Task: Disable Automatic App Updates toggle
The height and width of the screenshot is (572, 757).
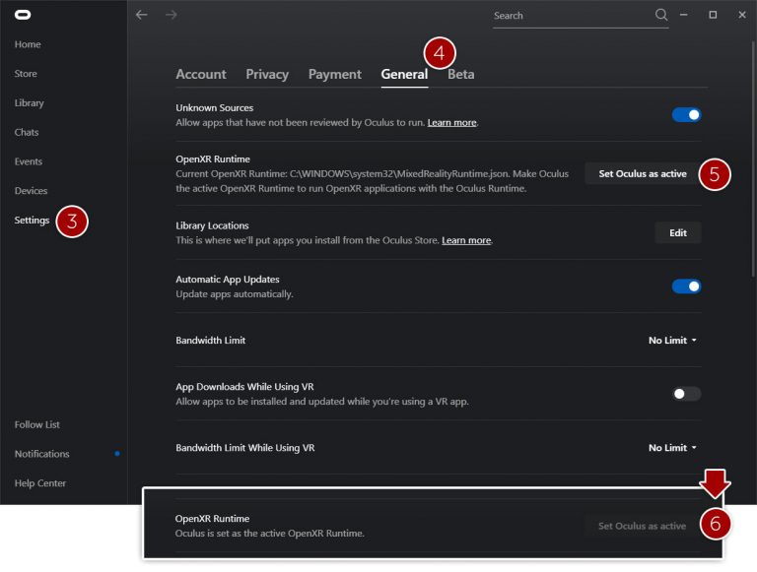Action: [x=686, y=286]
